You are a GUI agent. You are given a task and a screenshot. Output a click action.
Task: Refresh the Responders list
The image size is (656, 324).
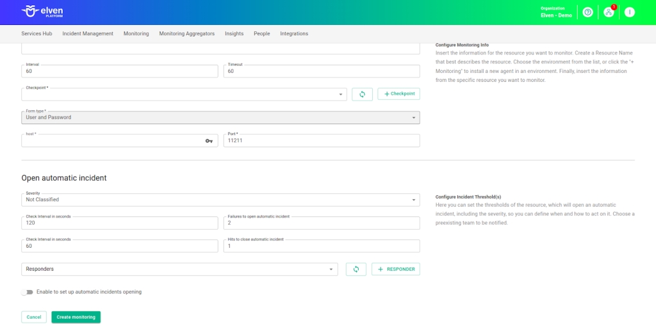pos(356,270)
